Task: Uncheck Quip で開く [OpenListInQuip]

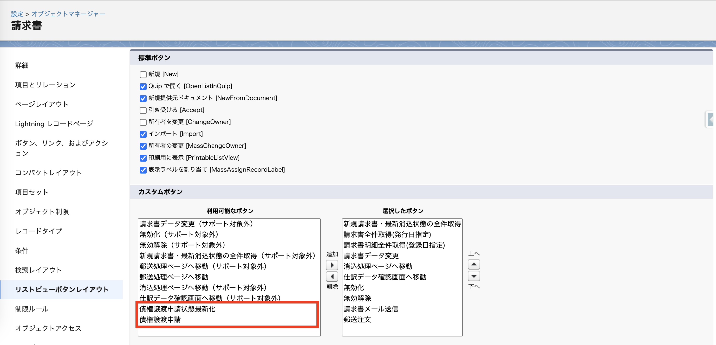Action: 143,87
